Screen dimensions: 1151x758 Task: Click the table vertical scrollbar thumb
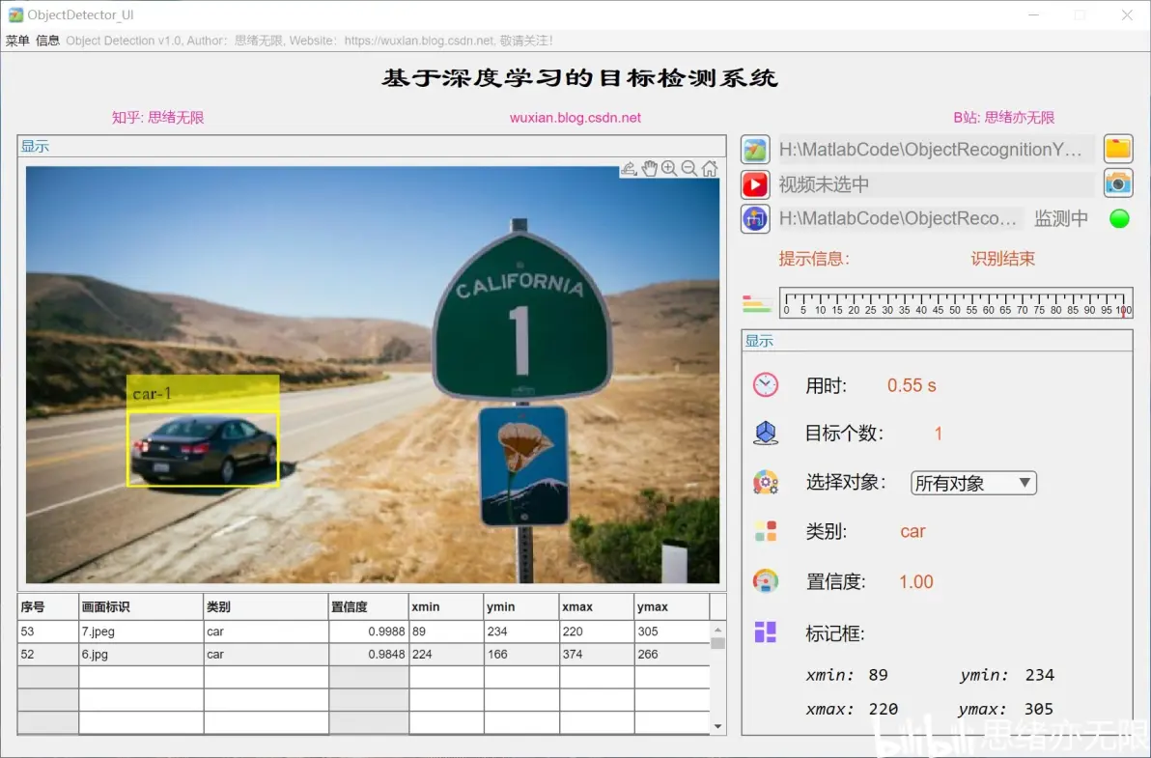pyautogui.click(x=717, y=643)
